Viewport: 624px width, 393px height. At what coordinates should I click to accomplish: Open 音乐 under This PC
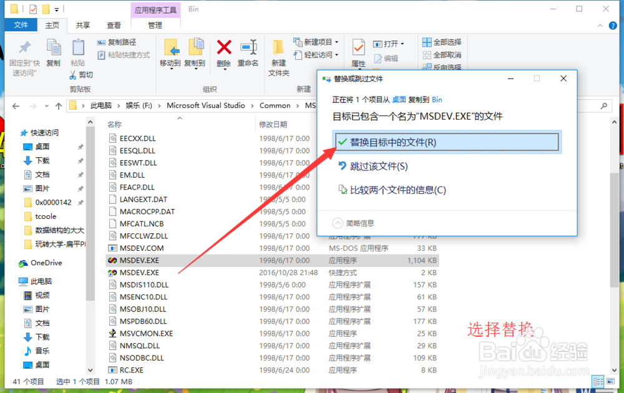pos(37,351)
